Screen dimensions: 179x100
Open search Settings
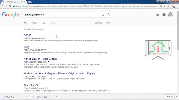click(x=98, y=23)
